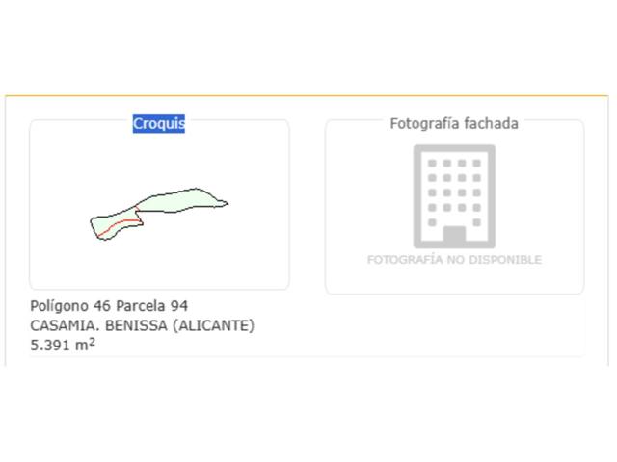Click the pointed eastern tip of parcel outline
This screenshot has height=462, width=617.
tap(226, 203)
